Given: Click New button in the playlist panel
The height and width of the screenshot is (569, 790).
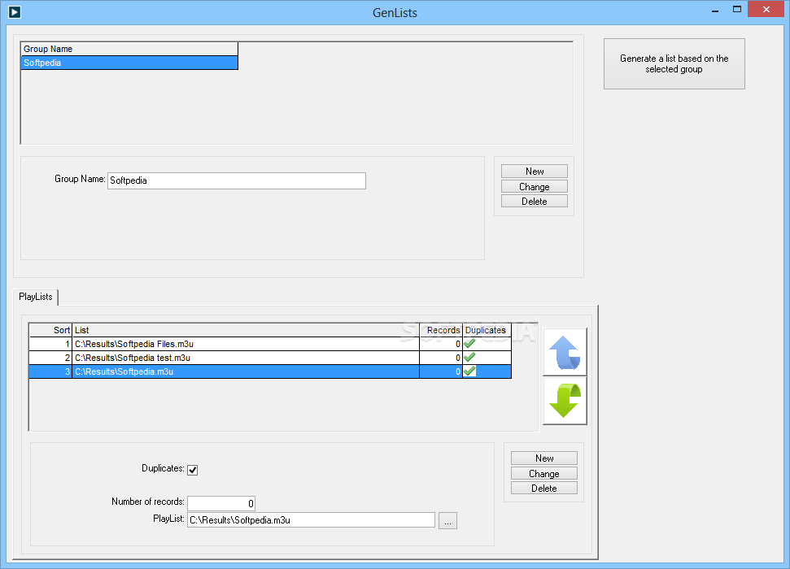Looking at the screenshot, I should pos(544,458).
